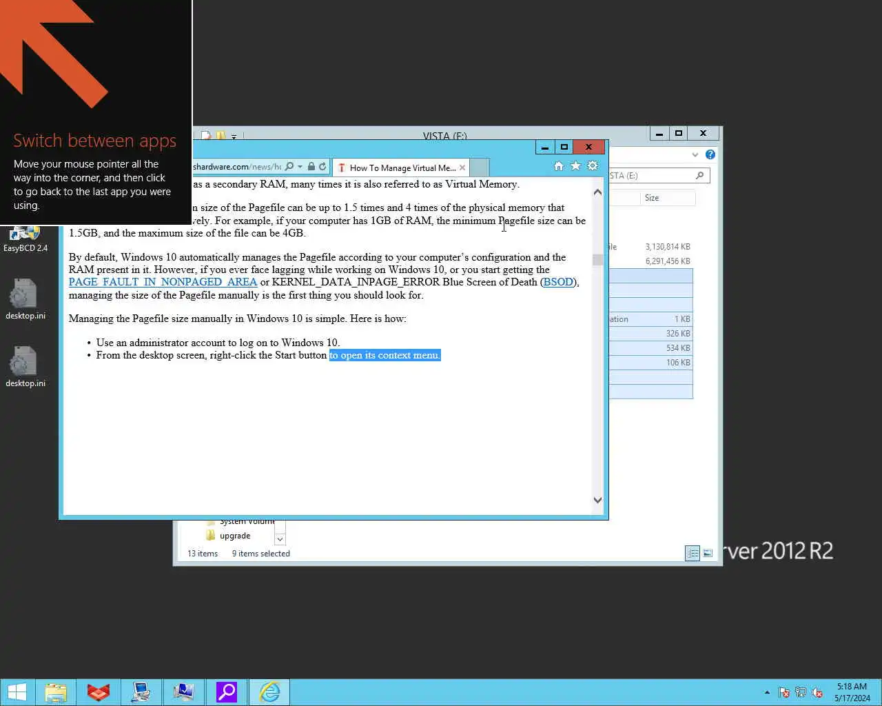
Task: Open Explorer Help question mark icon
Action: point(710,154)
